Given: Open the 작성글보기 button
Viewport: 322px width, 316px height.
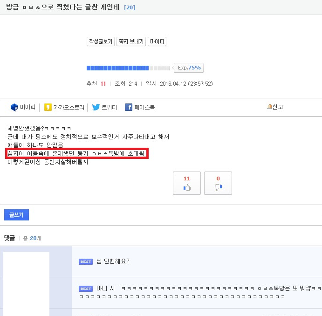Looking at the screenshot, I should pyautogui.click(x=101, y=41).
